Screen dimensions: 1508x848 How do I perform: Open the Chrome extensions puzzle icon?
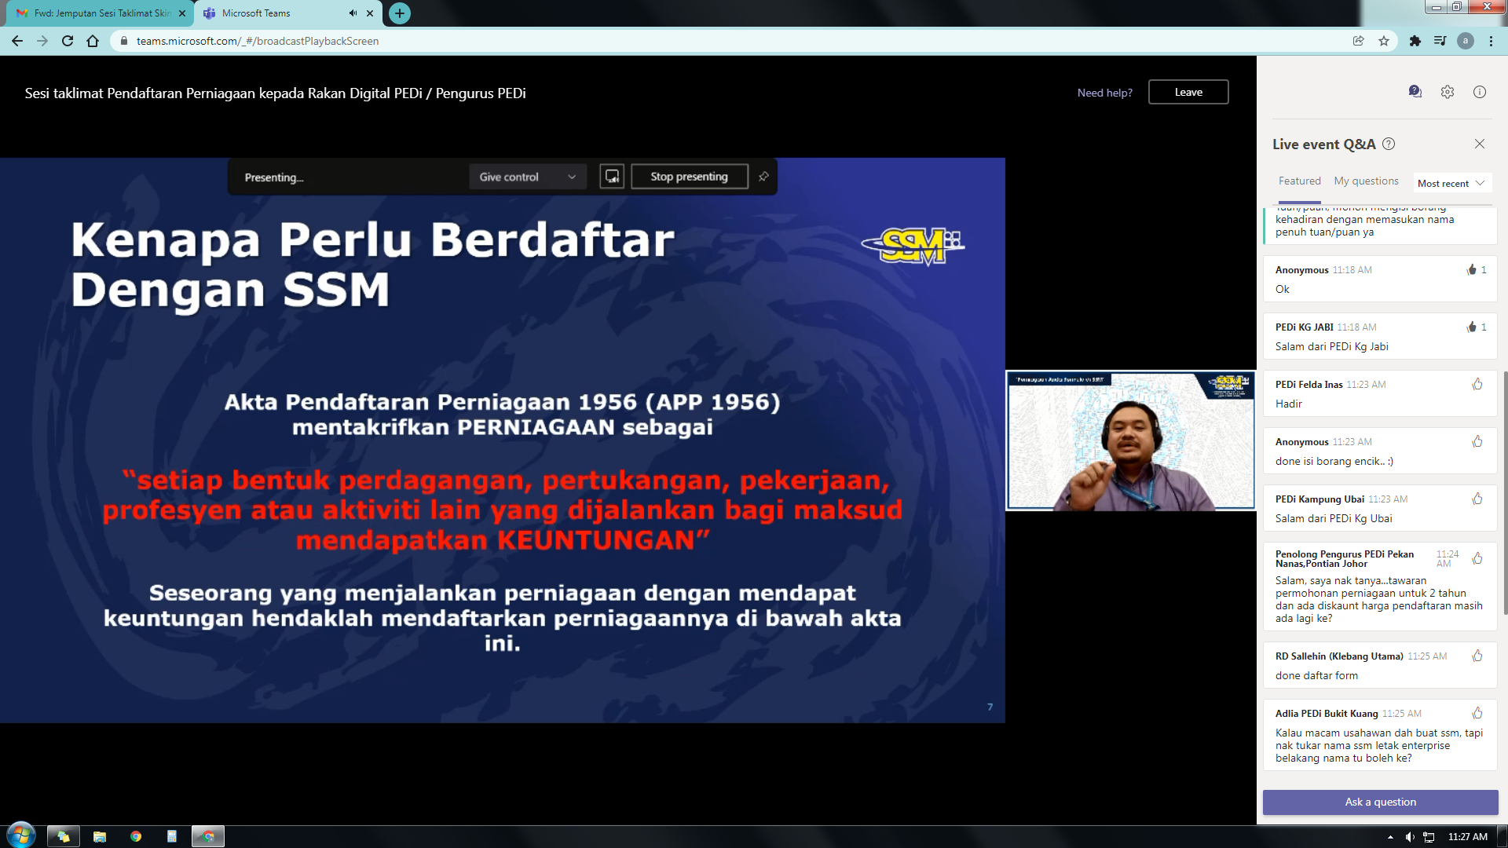click(1415, 41)
